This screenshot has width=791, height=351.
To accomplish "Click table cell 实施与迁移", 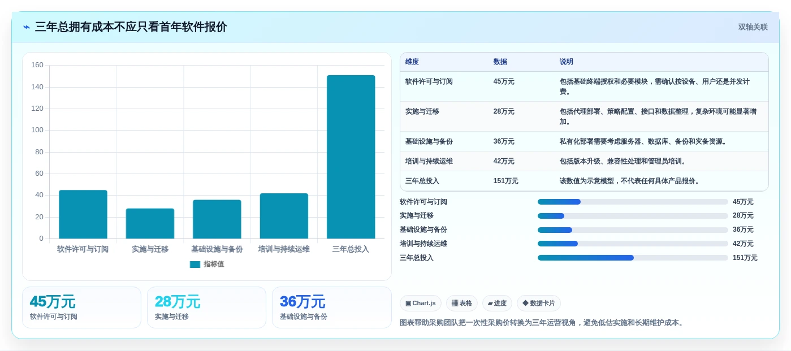I will 422,111.
